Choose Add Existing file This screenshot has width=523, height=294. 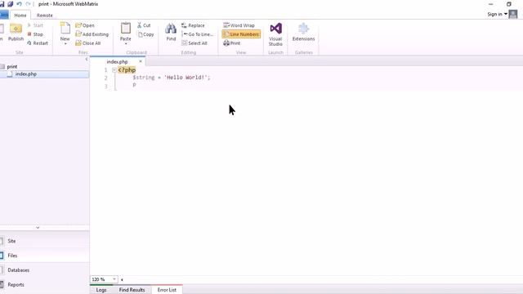point(92,34)
